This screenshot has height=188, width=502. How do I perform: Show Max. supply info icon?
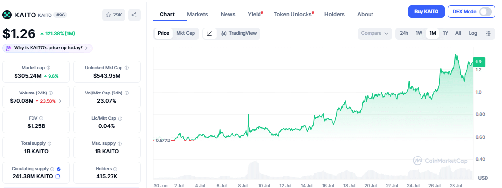(x=120, y=143)
